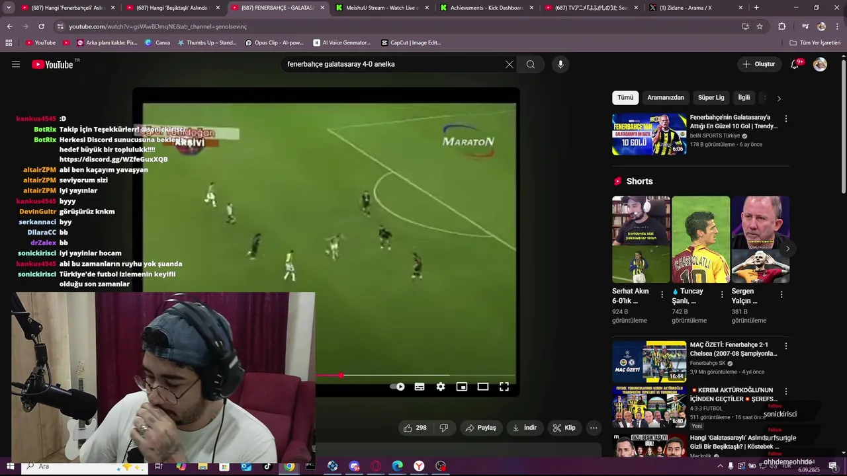
Task: Select the İlgili filter chip
Action: pyautogui.click(x=744, y=98)
